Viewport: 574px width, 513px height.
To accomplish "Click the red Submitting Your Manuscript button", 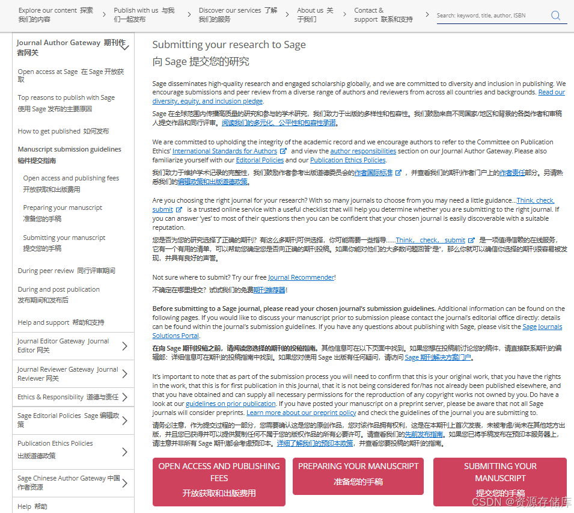I will [x=499, y=482].
